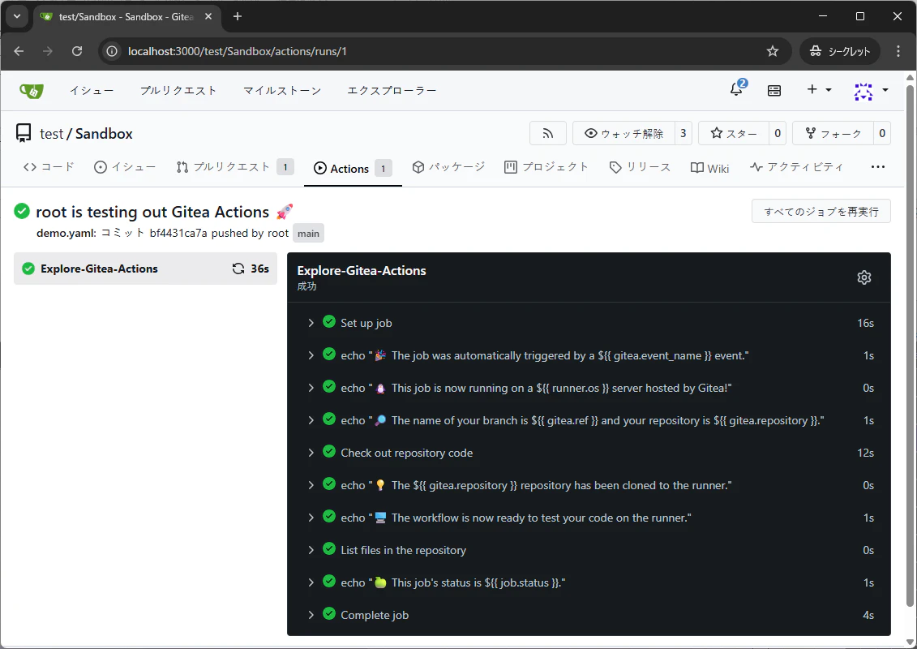Switch to the コード tab
The height and width of the screenshot is (649, 917).
49,167
